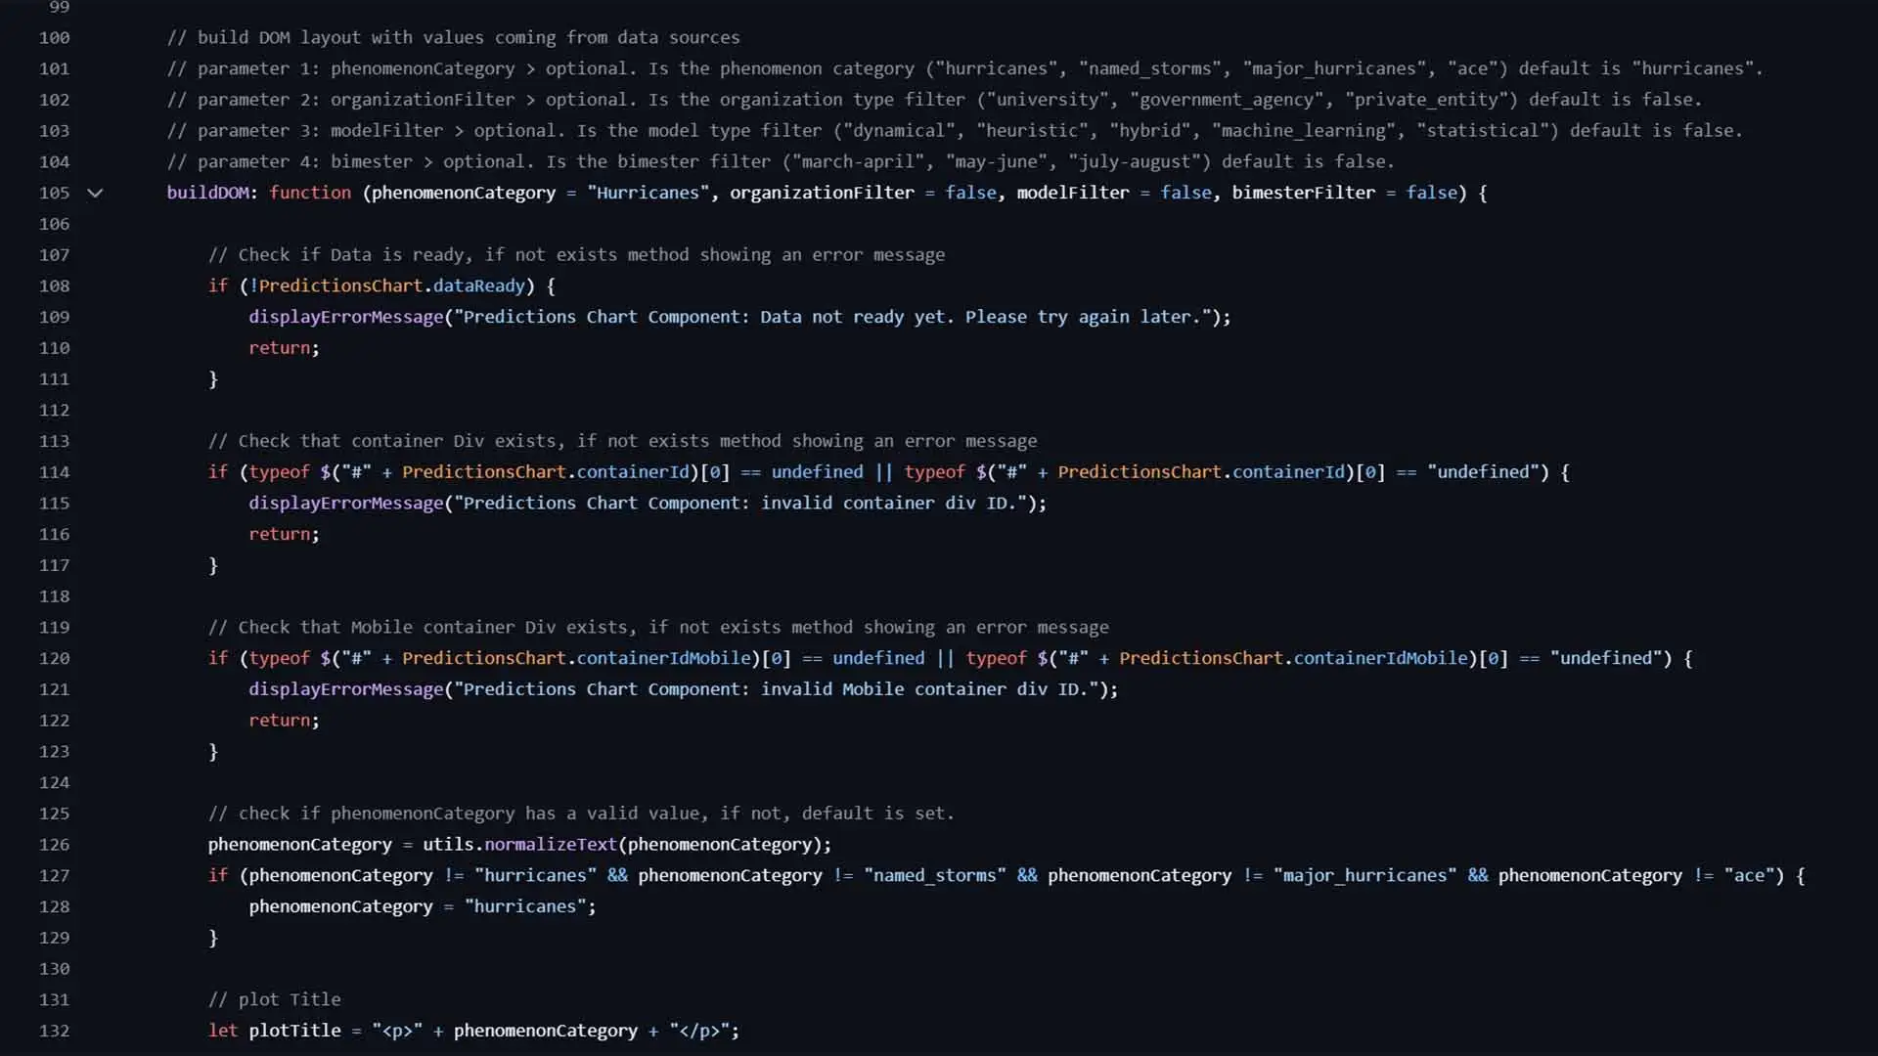Click comment '// plot Title' on line 131
This screenshot has width=1878, height=1056.
point(275,999)
